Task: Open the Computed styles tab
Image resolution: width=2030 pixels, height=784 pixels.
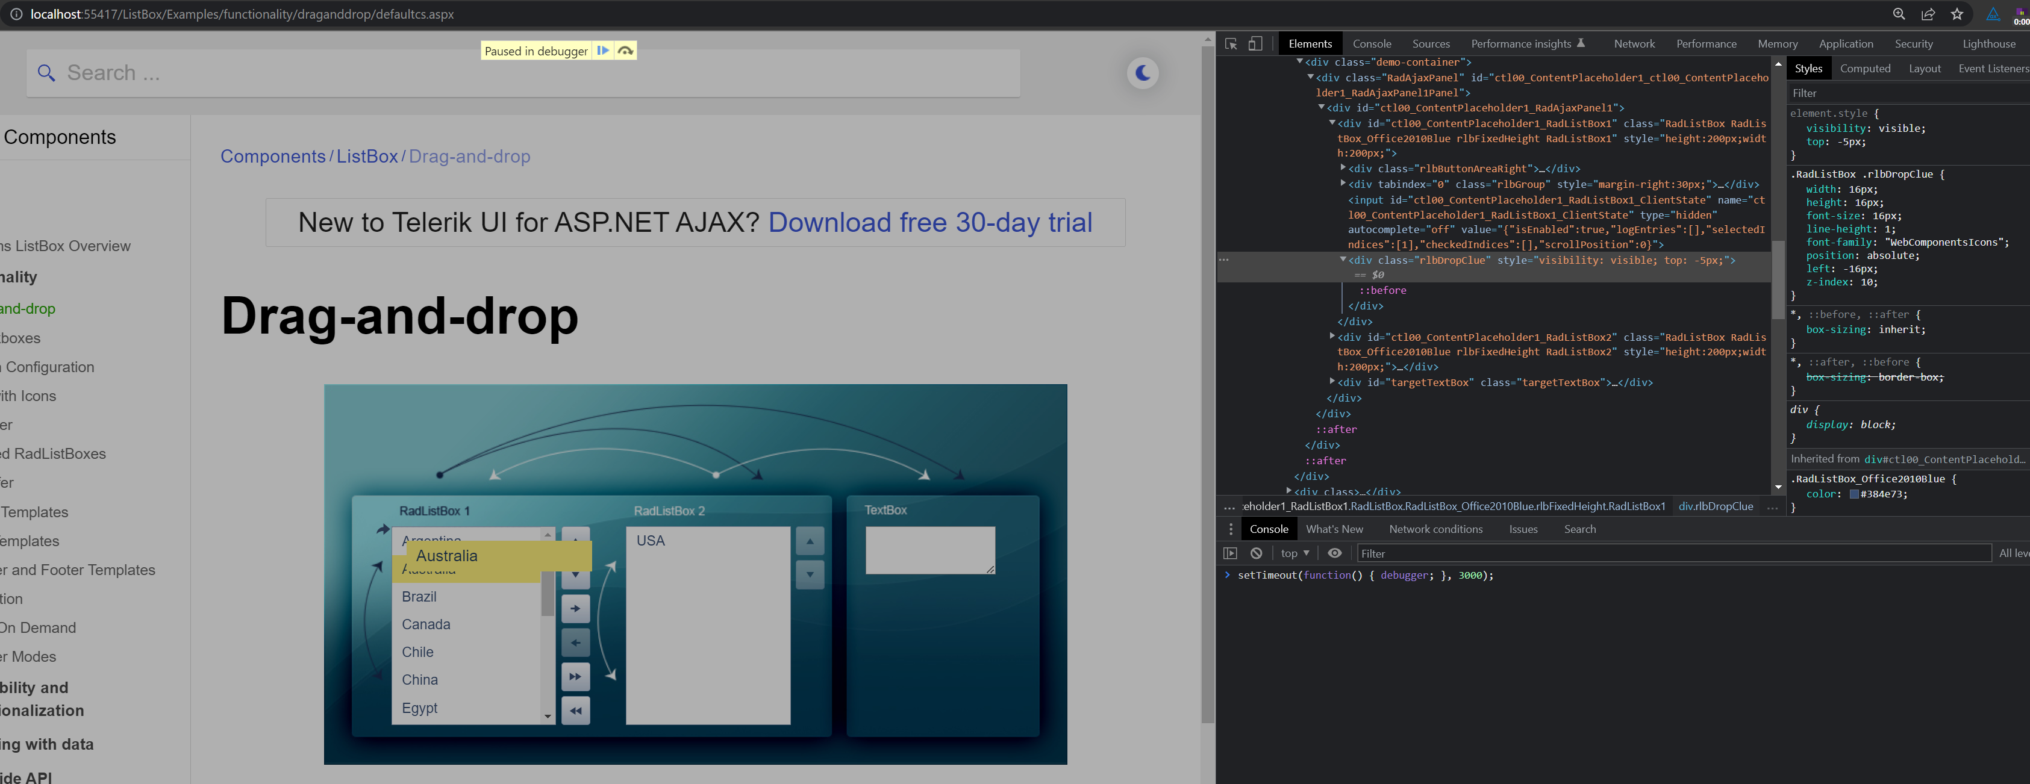Action: [1864, 69]
